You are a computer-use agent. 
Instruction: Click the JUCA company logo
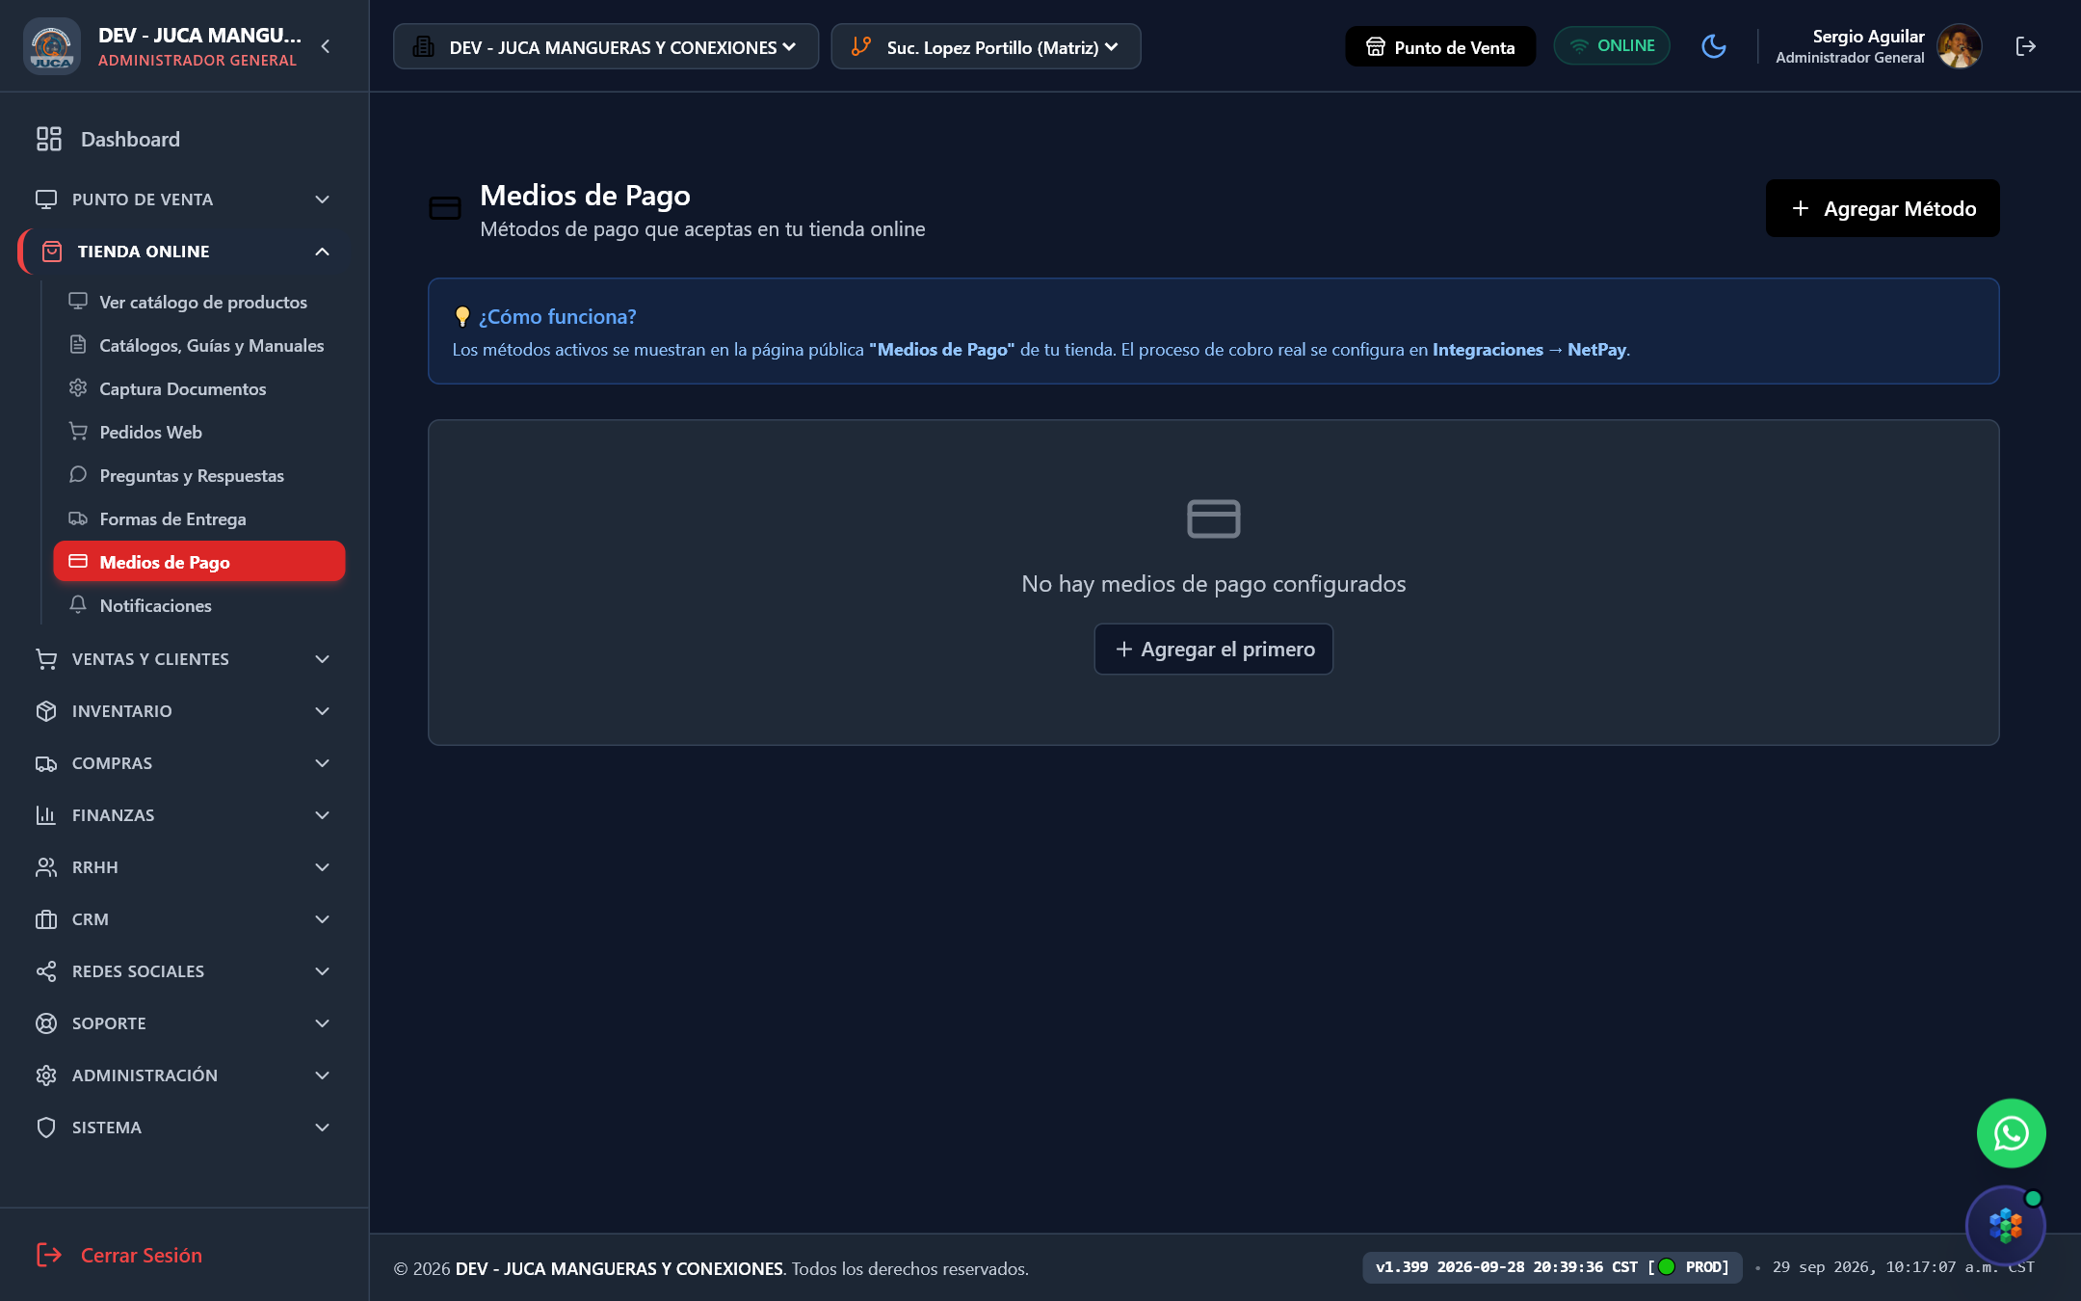(51, 46)
